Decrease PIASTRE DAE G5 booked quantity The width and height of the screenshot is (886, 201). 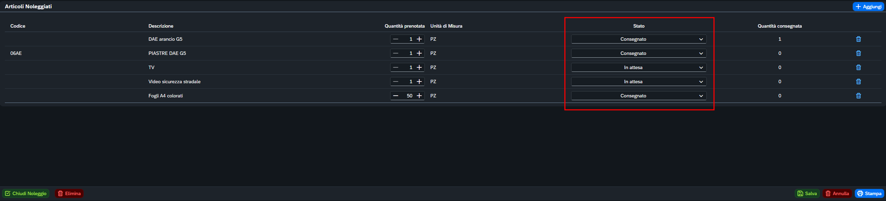pyautogui.click(x=396, y=53)
